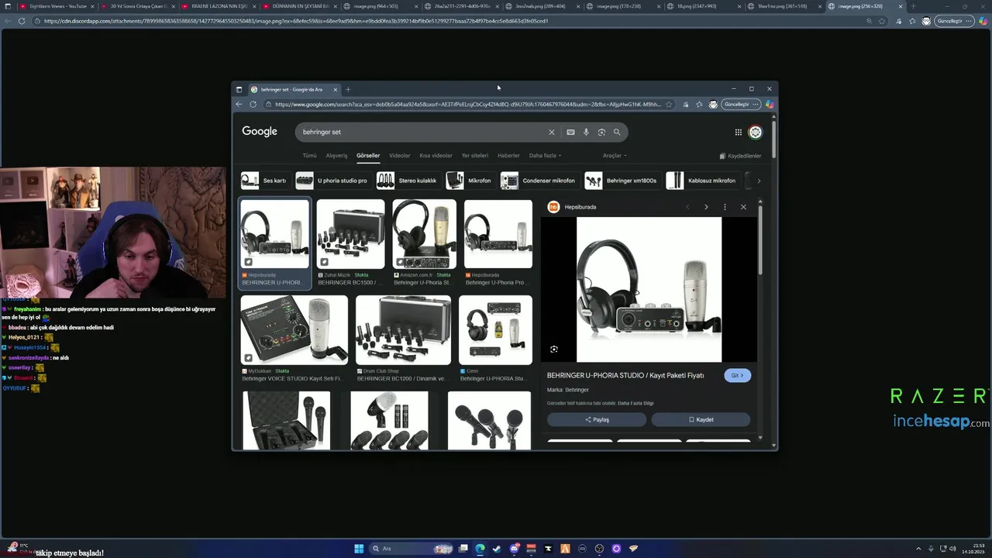Viewport: 992px width, 558px height.
Task: Open Steam from the taskbar
Action: coord(497,549)
